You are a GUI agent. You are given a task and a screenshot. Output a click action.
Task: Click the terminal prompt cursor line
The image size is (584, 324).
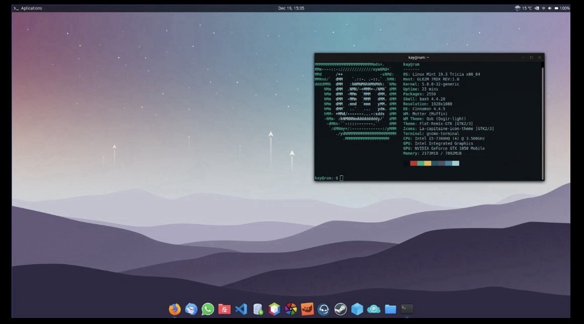point(329,178)
